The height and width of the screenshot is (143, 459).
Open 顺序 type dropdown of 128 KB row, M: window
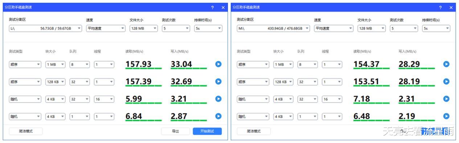[x=253, y=82]
